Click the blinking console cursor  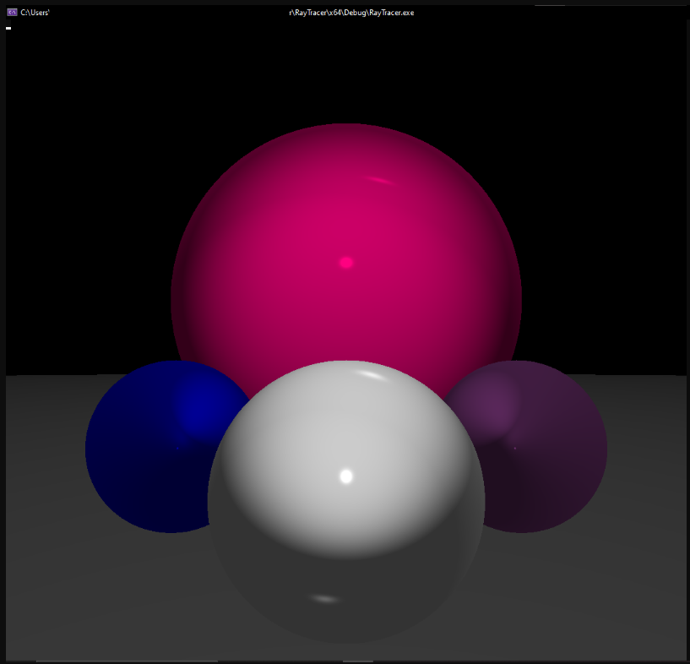tap(8, 28)
